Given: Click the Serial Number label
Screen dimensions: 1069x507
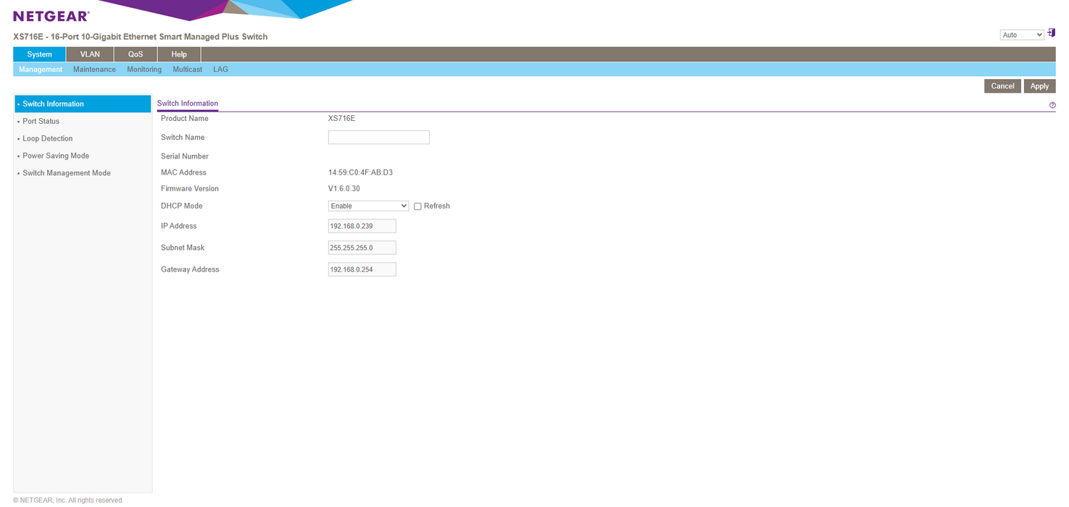Looking at the screenshot, I should [185, 156].
